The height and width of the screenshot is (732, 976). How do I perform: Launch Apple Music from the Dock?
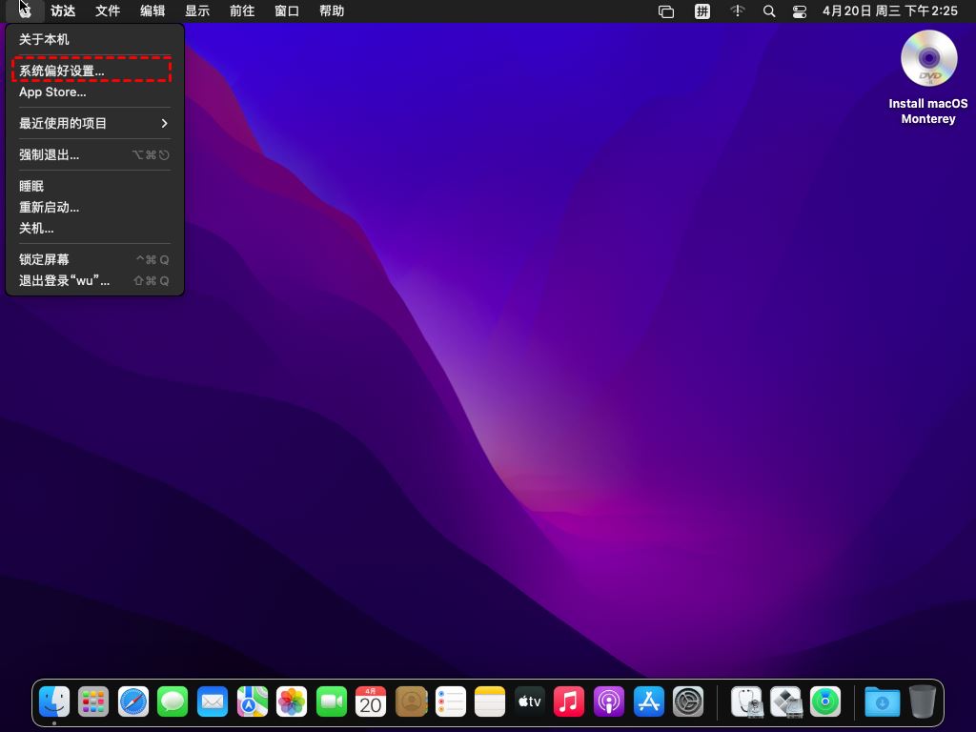(x=569, y=702)
